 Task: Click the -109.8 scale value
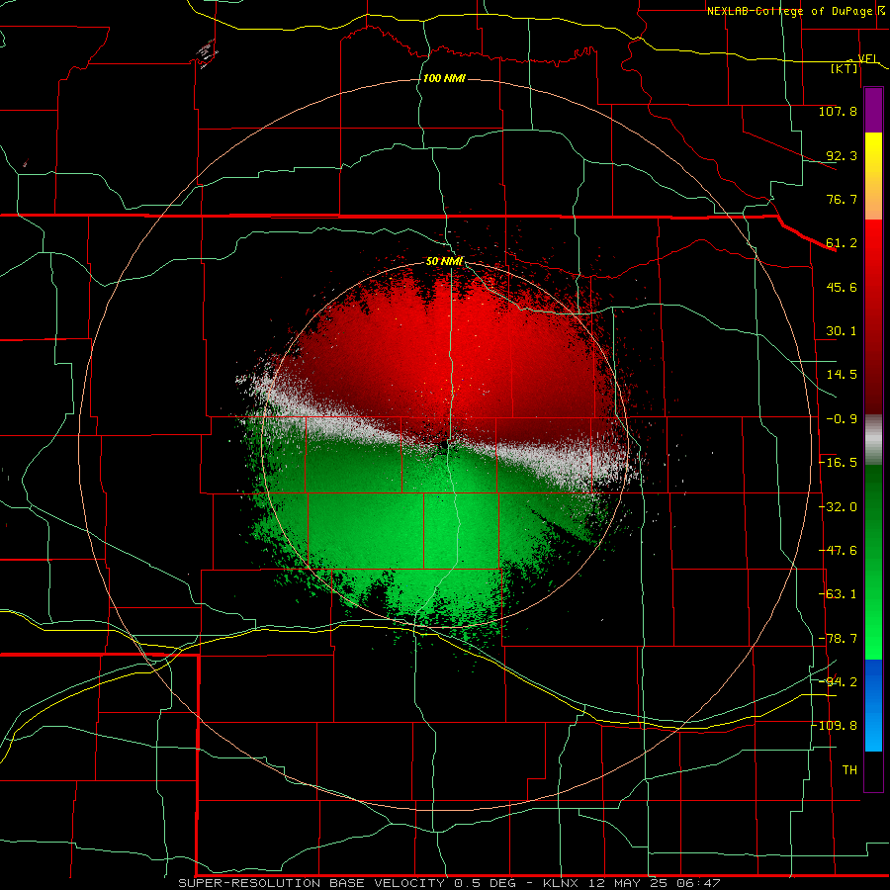click(x=835, y=726)
